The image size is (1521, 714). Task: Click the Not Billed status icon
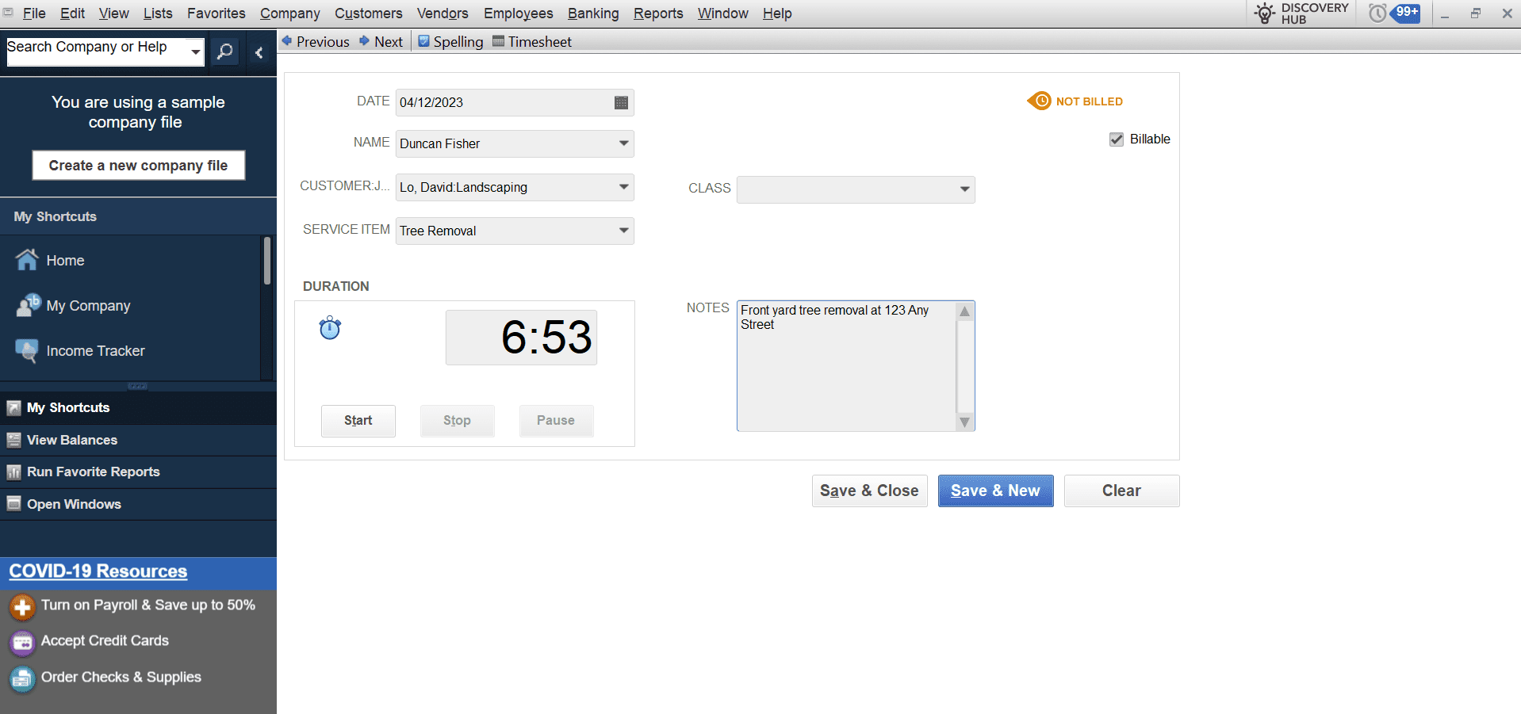1039,101
